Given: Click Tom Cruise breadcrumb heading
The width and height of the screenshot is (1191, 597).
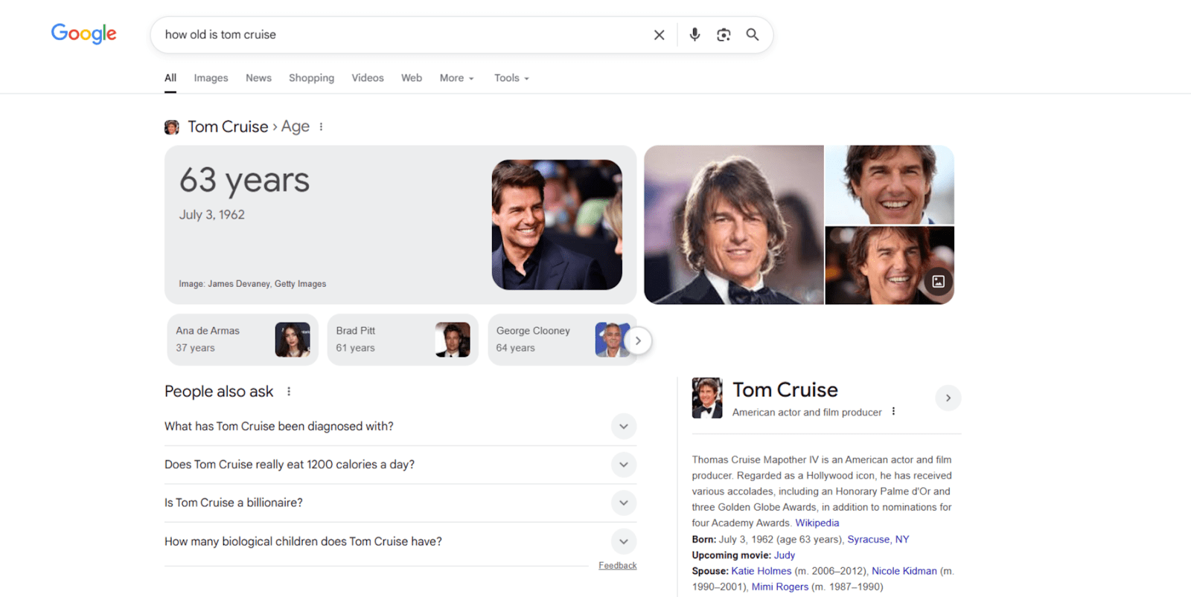Looking at the screenshot, I should point(228,127).
